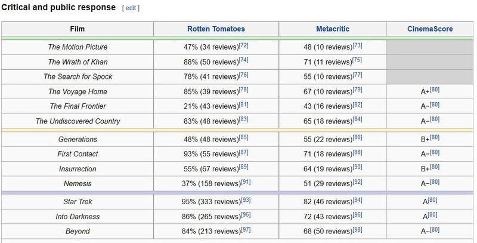Open reference [80] in Final Frontier CinemaScore cell
Screen dimensions: 477x243
435,104
